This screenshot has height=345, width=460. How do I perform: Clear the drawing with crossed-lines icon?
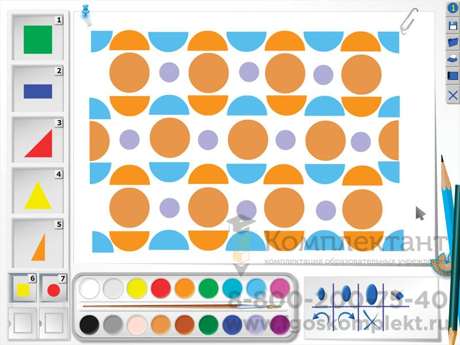pyautogui.click(x=371, y=320)
